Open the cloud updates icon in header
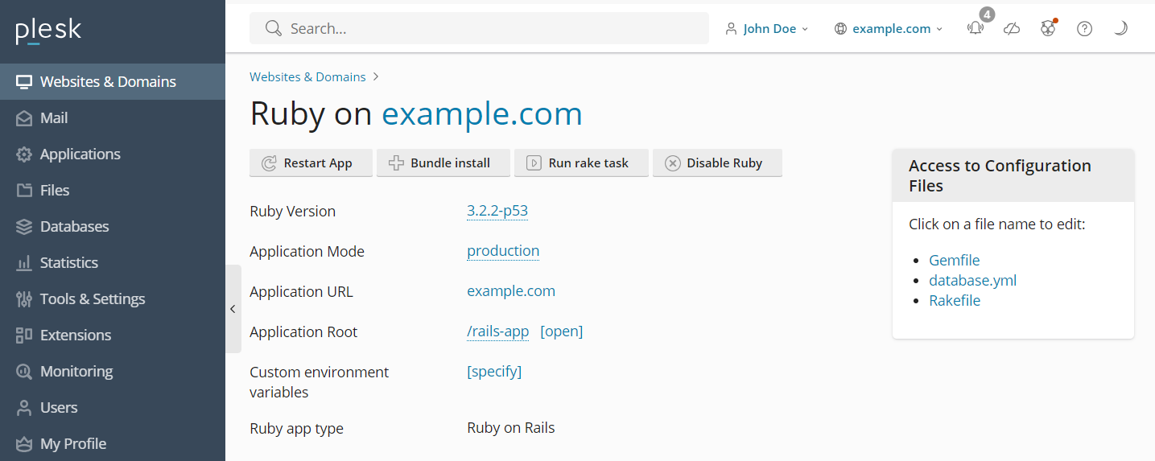The height and width of the screenshot is (461, 1155). (1012, 29)
